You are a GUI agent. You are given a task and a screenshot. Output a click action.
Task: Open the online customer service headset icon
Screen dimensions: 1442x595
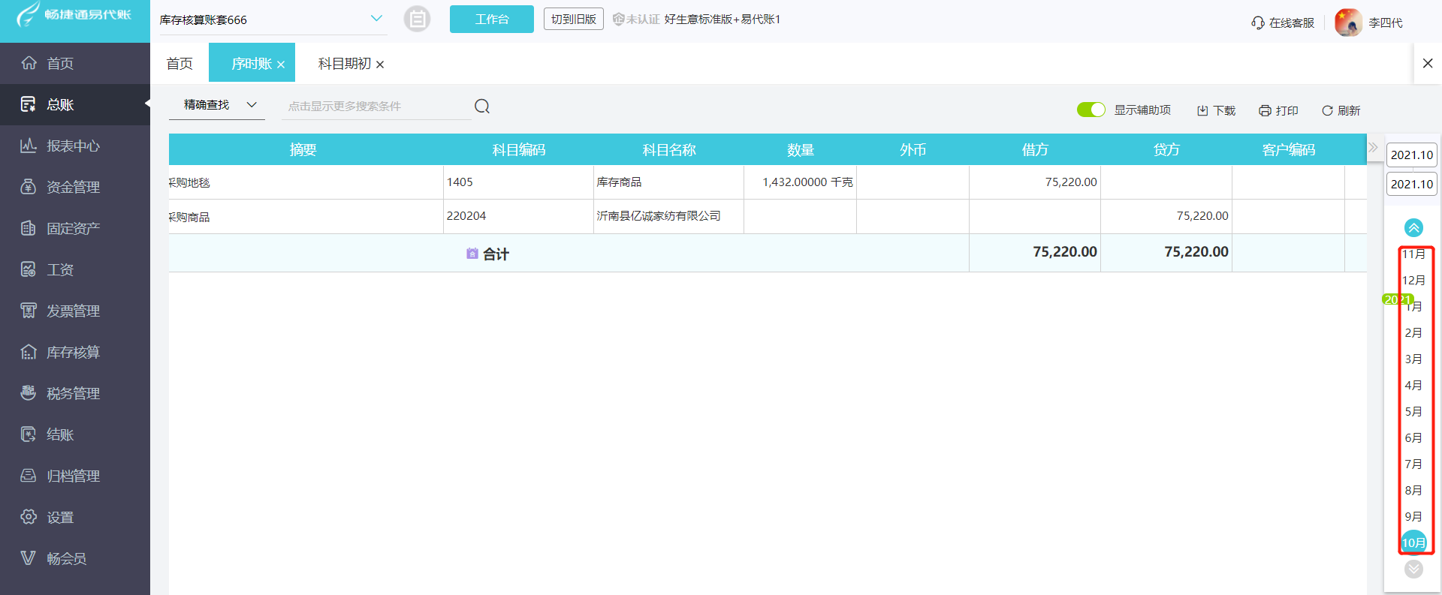(1257, 23)
